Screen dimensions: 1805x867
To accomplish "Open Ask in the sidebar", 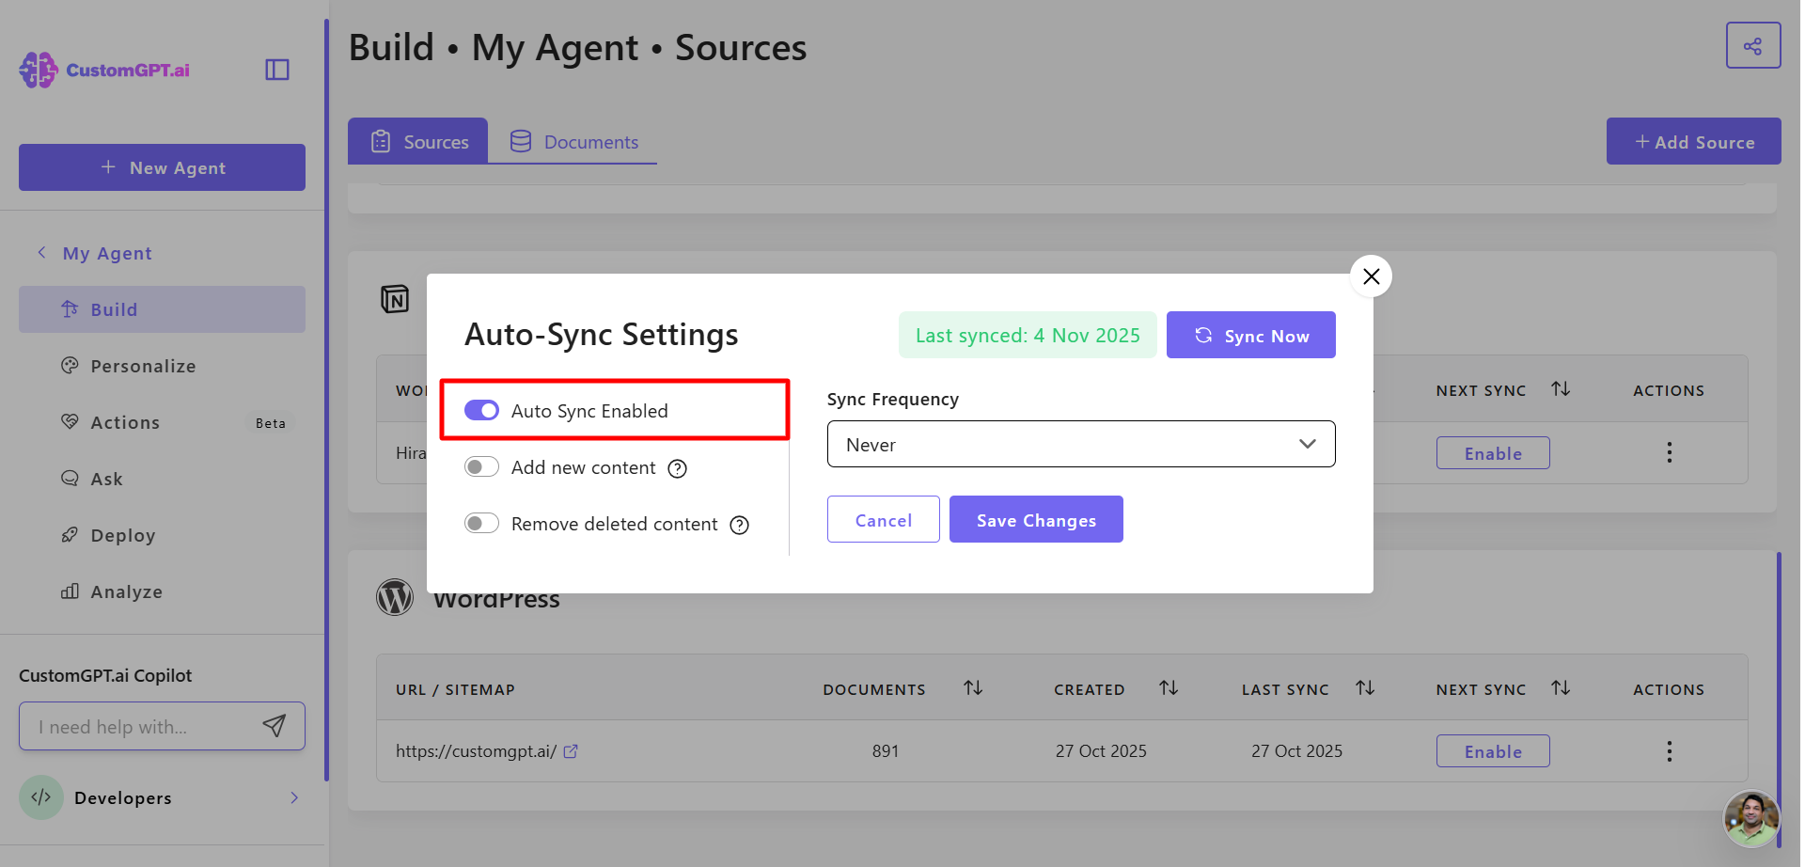I will click(162, 479).
